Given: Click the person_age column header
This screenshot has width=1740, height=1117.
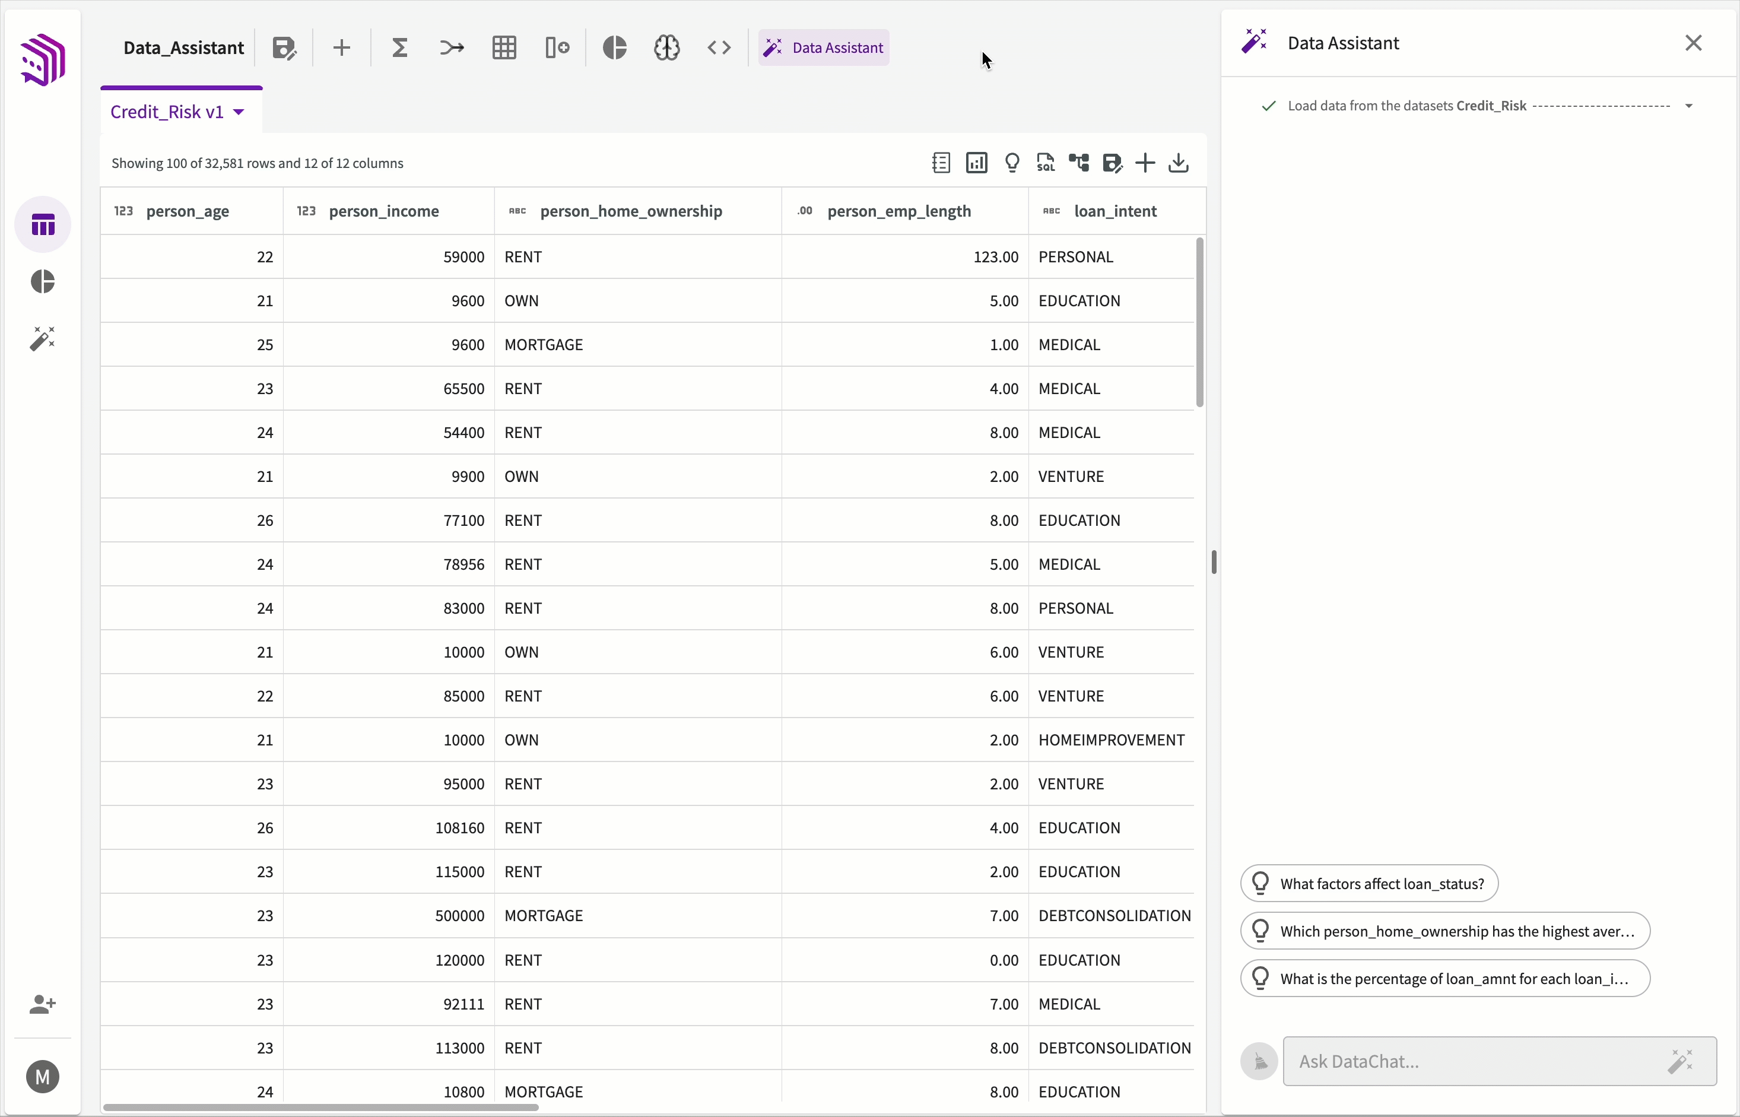Looking at the screenshot, I should [192, 211].
